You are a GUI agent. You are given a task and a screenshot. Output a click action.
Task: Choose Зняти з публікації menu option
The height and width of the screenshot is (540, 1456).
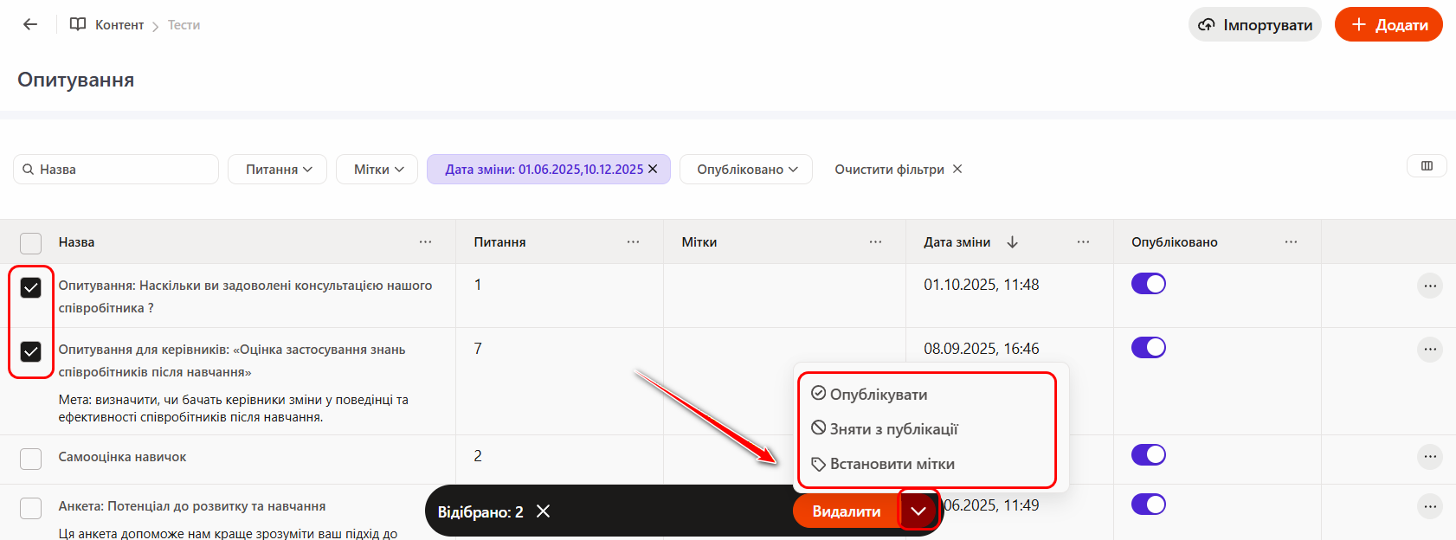click(x=893, y=429)
